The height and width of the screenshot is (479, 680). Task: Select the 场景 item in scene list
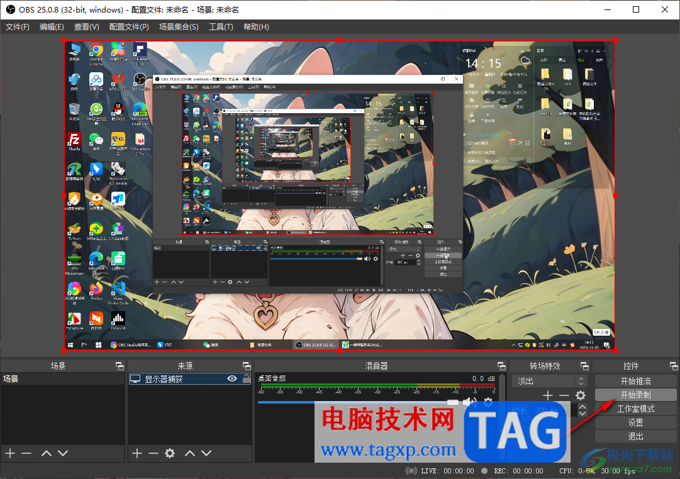62,379
